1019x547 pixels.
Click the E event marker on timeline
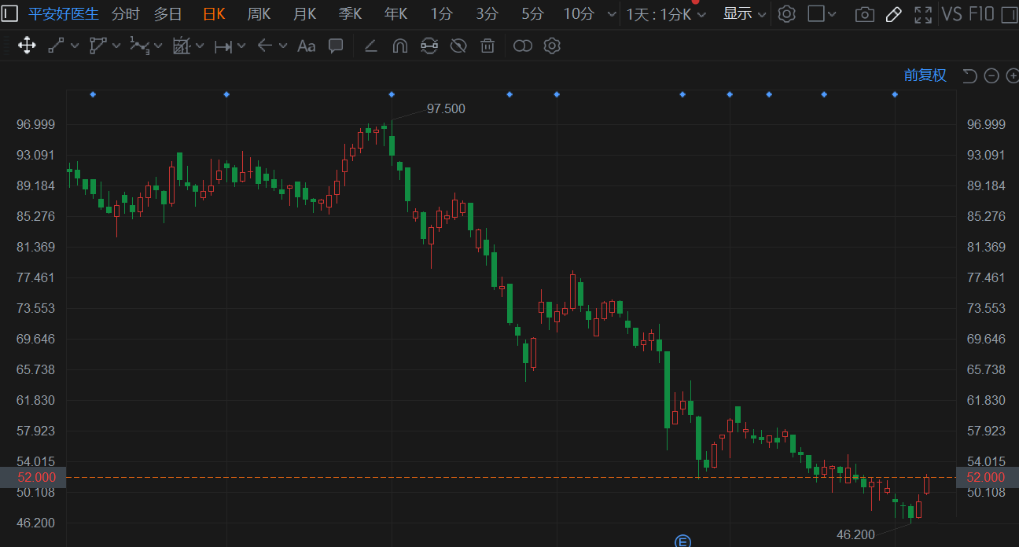pyautogui.click(x=682, y=541)
